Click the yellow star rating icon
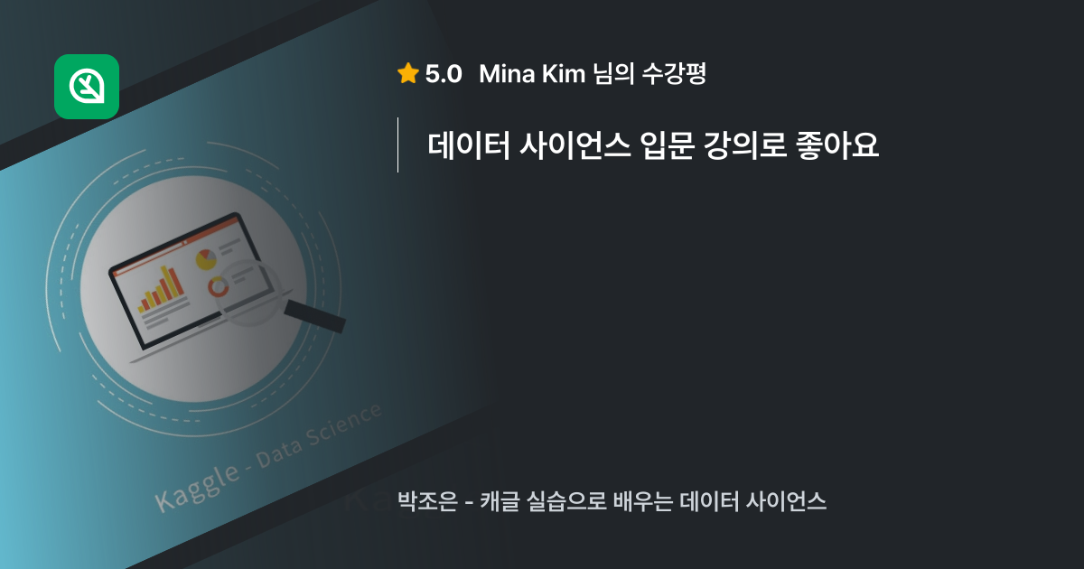The image size is (1084, 569). point(407,73)
